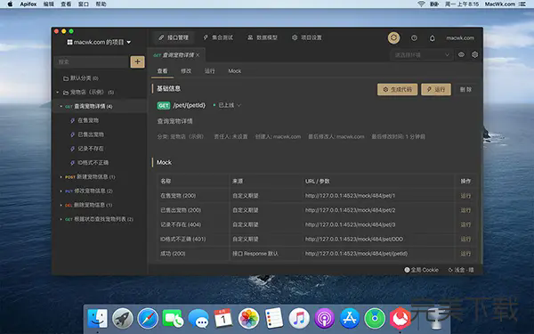The height and width of the screenshot is (334, 534).
Task: Open Launchpad rocket in the Dock
Action: point(123,318)
